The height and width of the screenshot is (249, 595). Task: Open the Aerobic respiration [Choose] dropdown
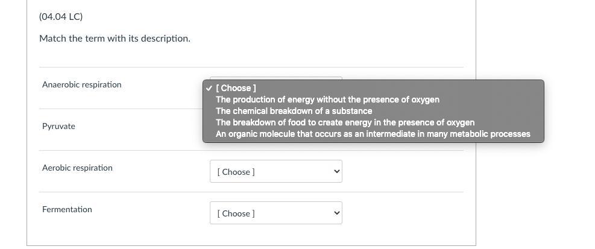point(275,172)
